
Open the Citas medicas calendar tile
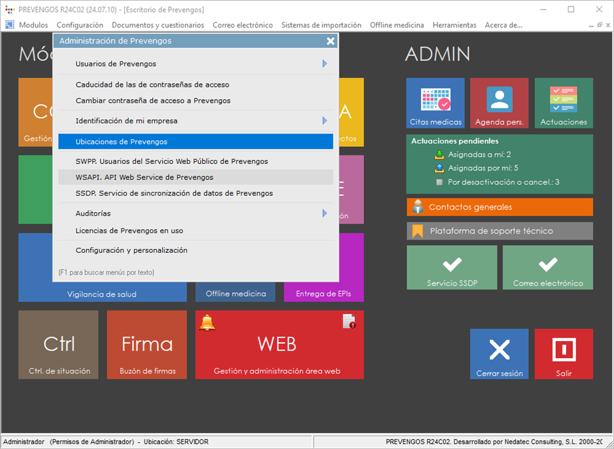[435, 103]
